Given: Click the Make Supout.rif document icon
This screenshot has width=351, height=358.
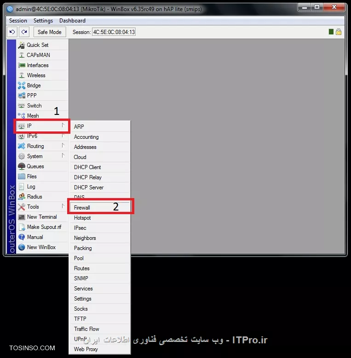Looking at the screenshot, I should 22,227.
